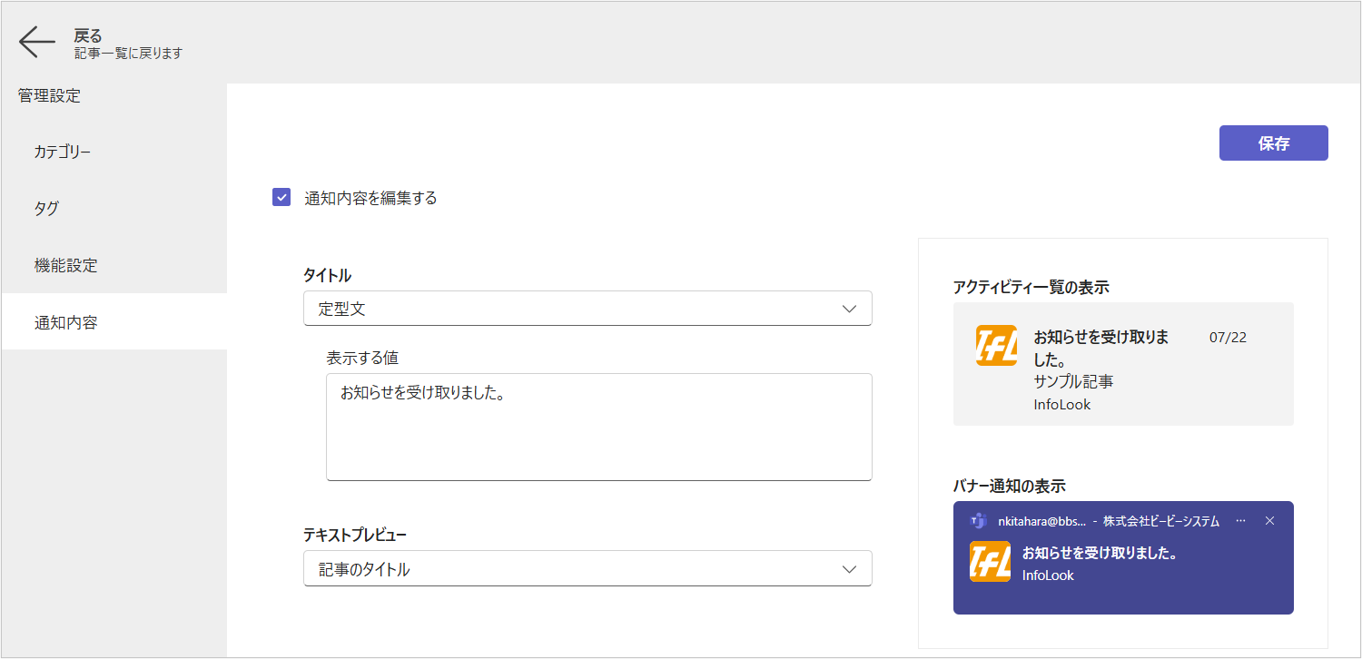Click 戻る to return to article list
This screenshot has width=1362, height=659.
(88, 36)
